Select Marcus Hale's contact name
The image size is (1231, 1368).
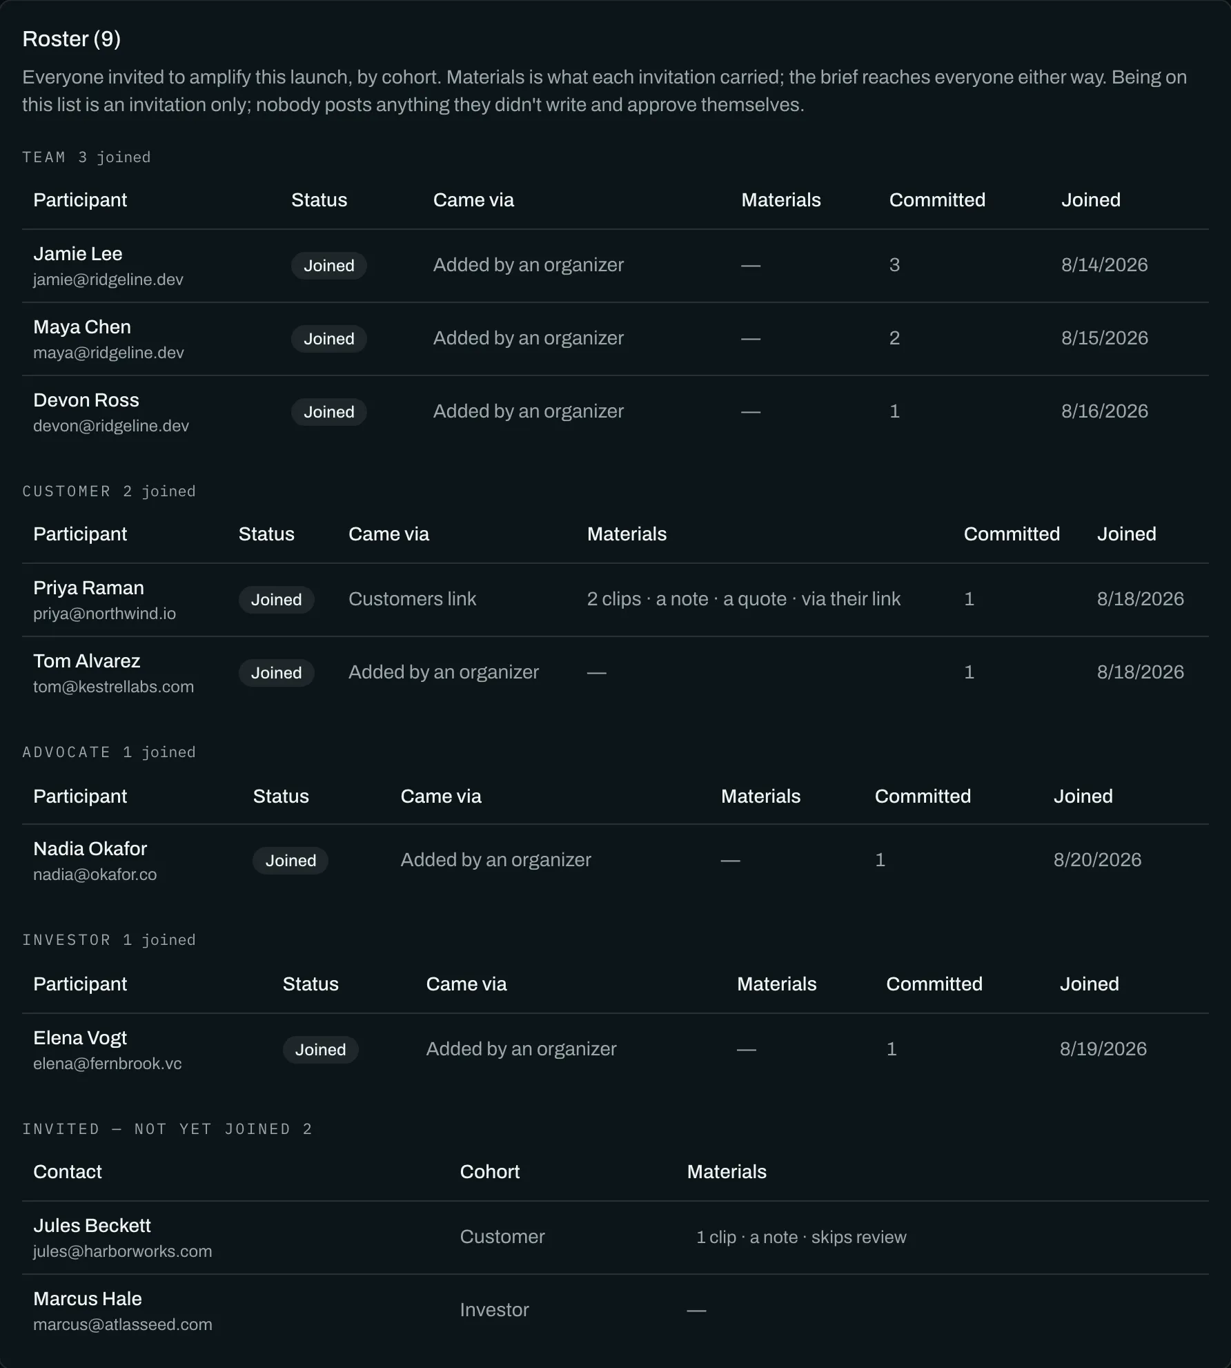tap(88, 1299)
